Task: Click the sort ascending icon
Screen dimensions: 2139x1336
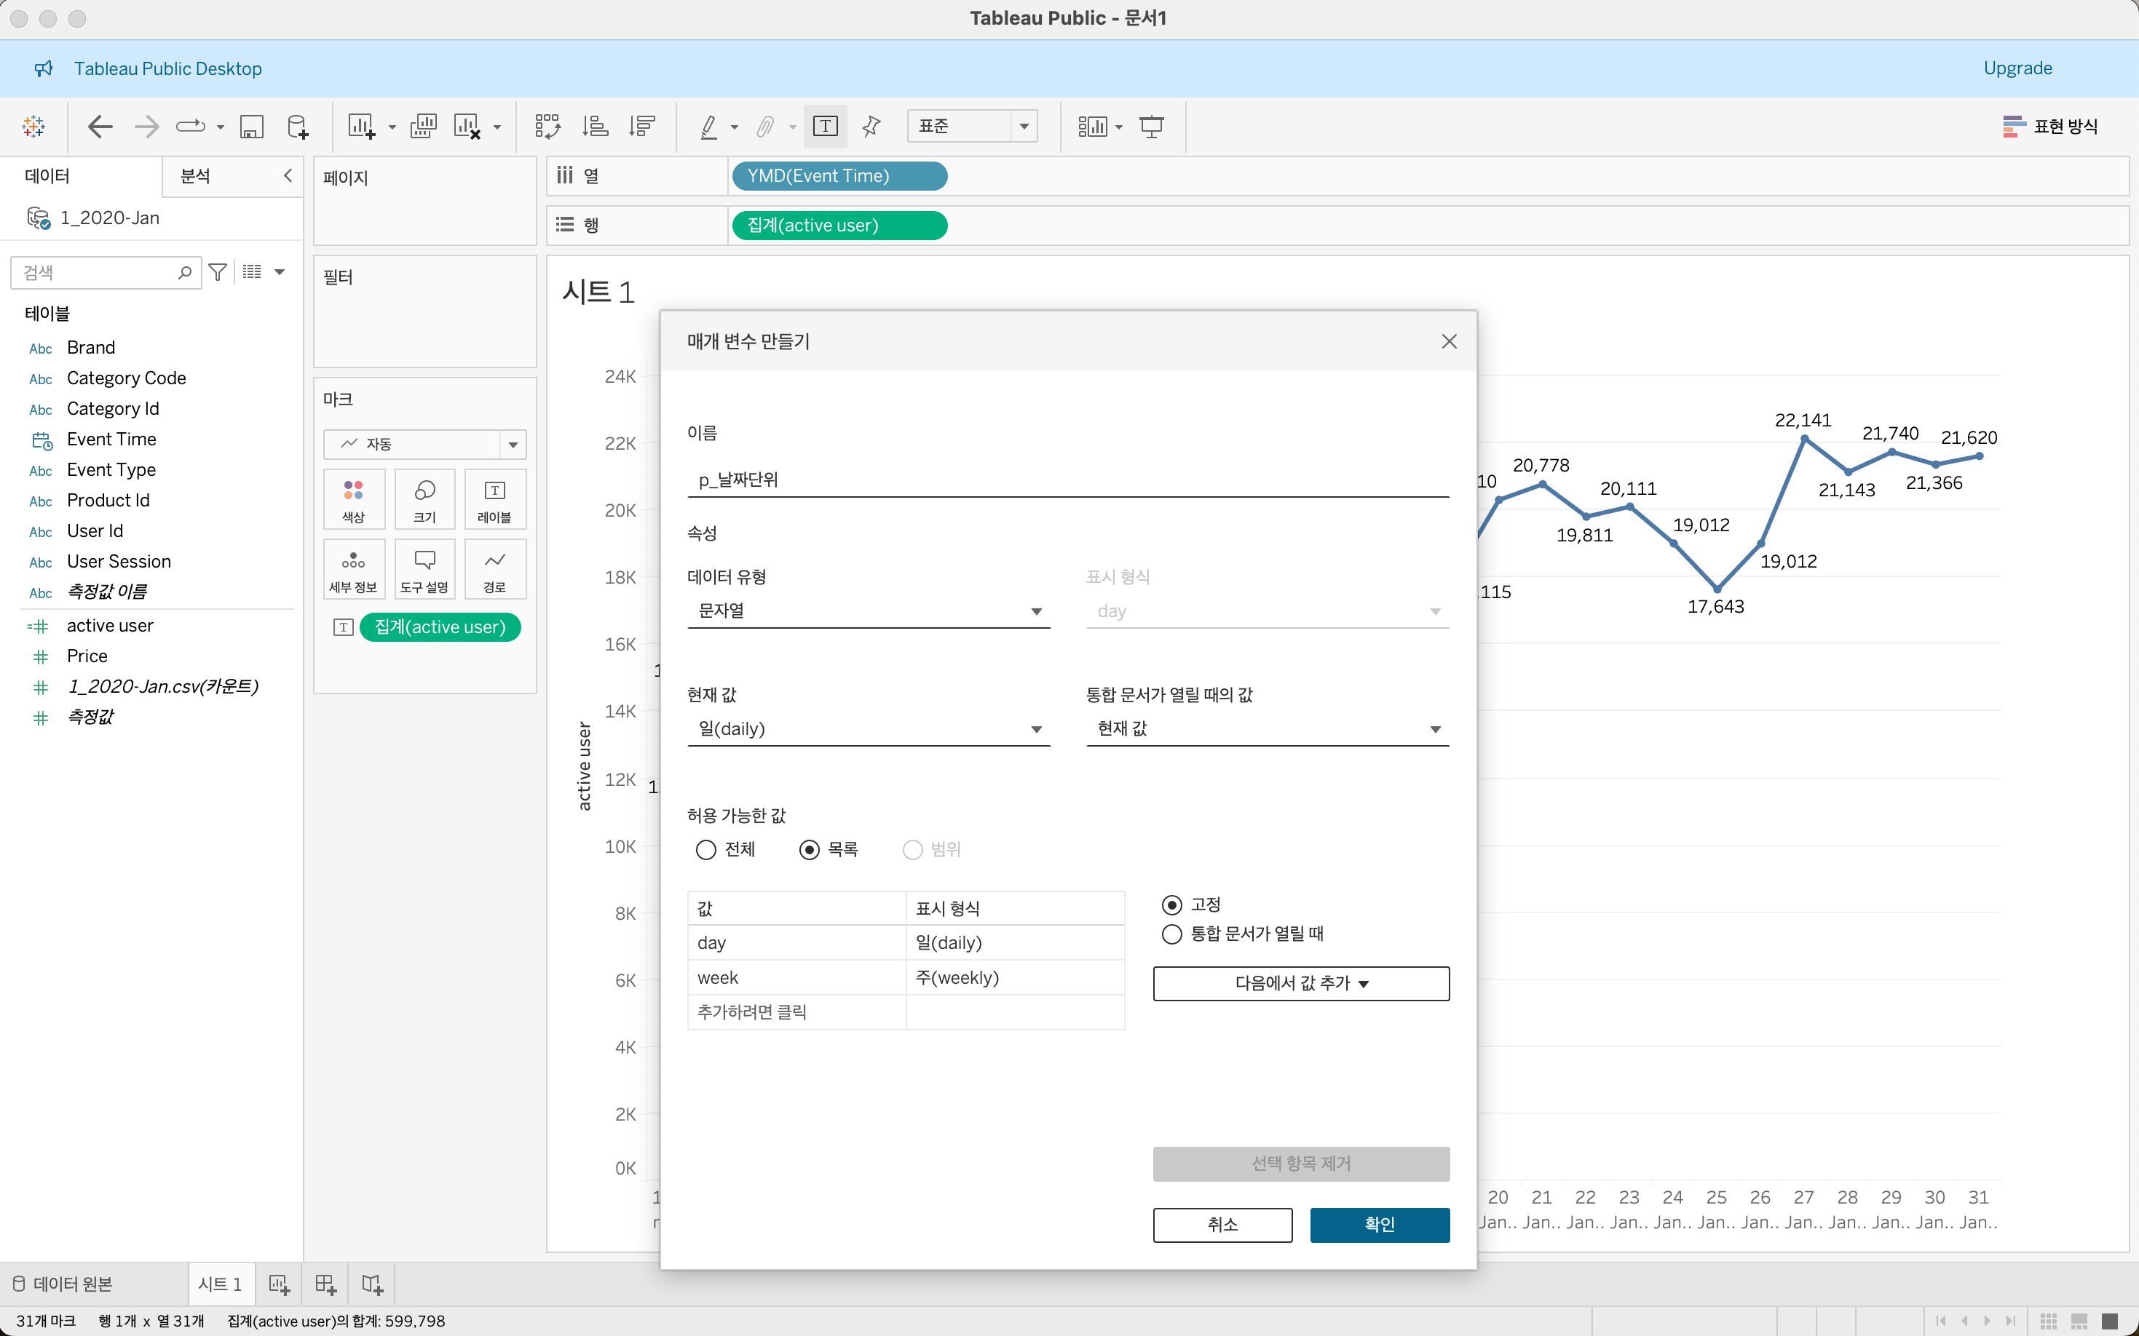Action: pos(595,127)
